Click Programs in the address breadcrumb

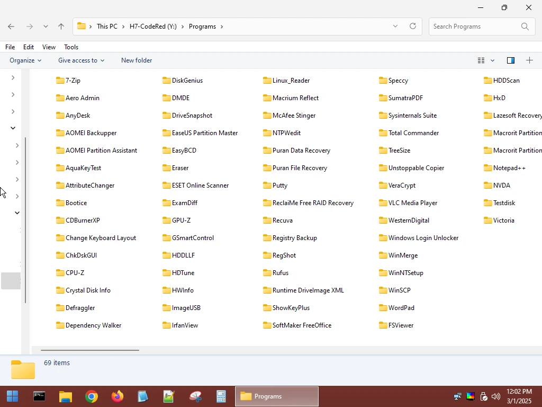click(202, 26)
